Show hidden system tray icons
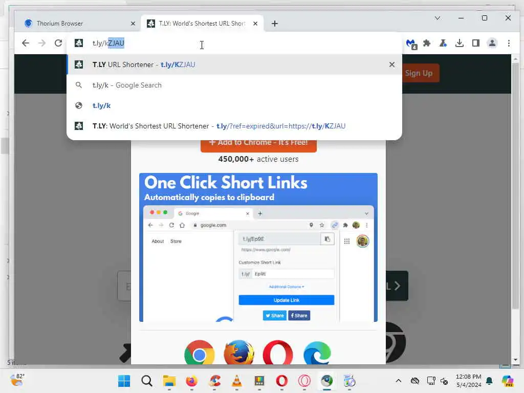The width and height of the screenshot is (524, 393). tap(398, 381)
